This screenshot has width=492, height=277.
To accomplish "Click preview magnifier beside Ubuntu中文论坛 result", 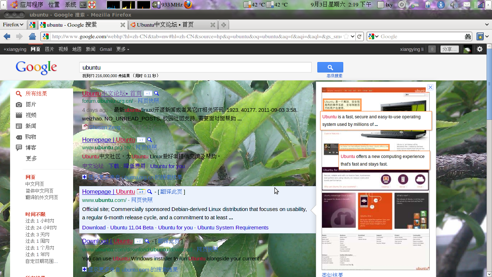I will [156, 93].
